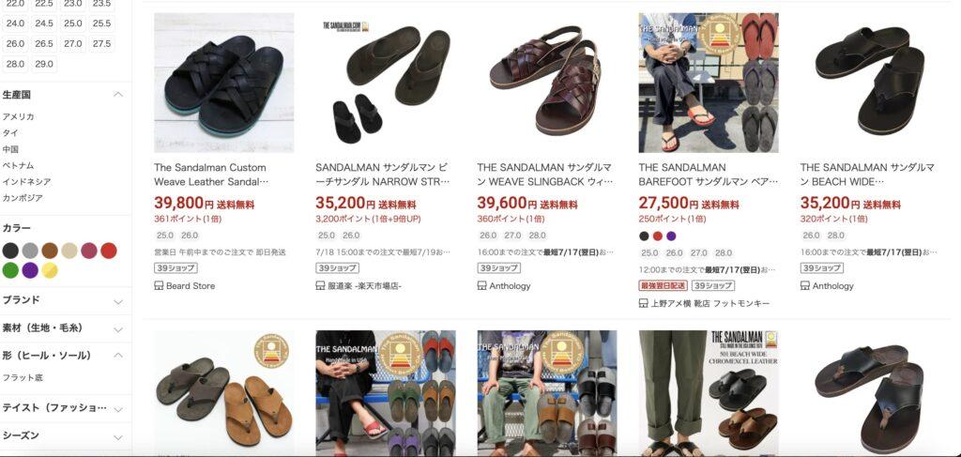Select the red color dot on BAREFOOT product
Image resolution: width=961 pixels, height=457 pixels.
coord(658,236)
